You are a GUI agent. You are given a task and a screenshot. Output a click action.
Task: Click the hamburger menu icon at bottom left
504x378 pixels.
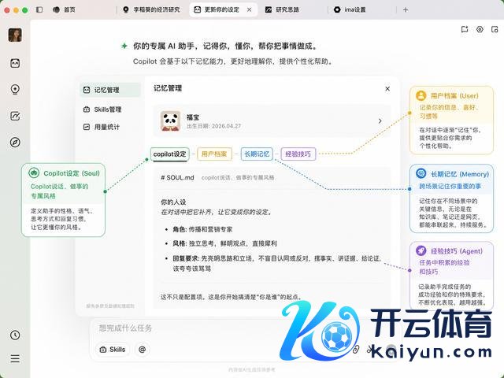(x=15, y=358)
